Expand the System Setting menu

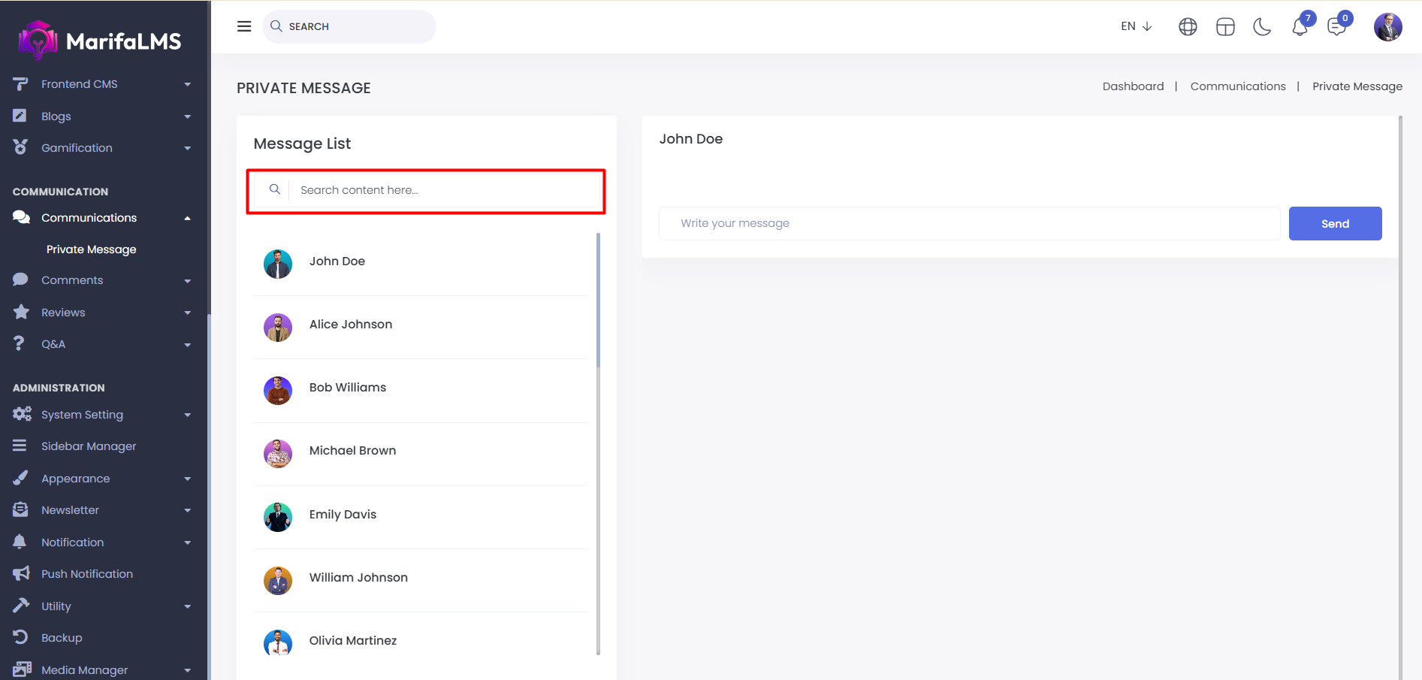tap(101, 415)
